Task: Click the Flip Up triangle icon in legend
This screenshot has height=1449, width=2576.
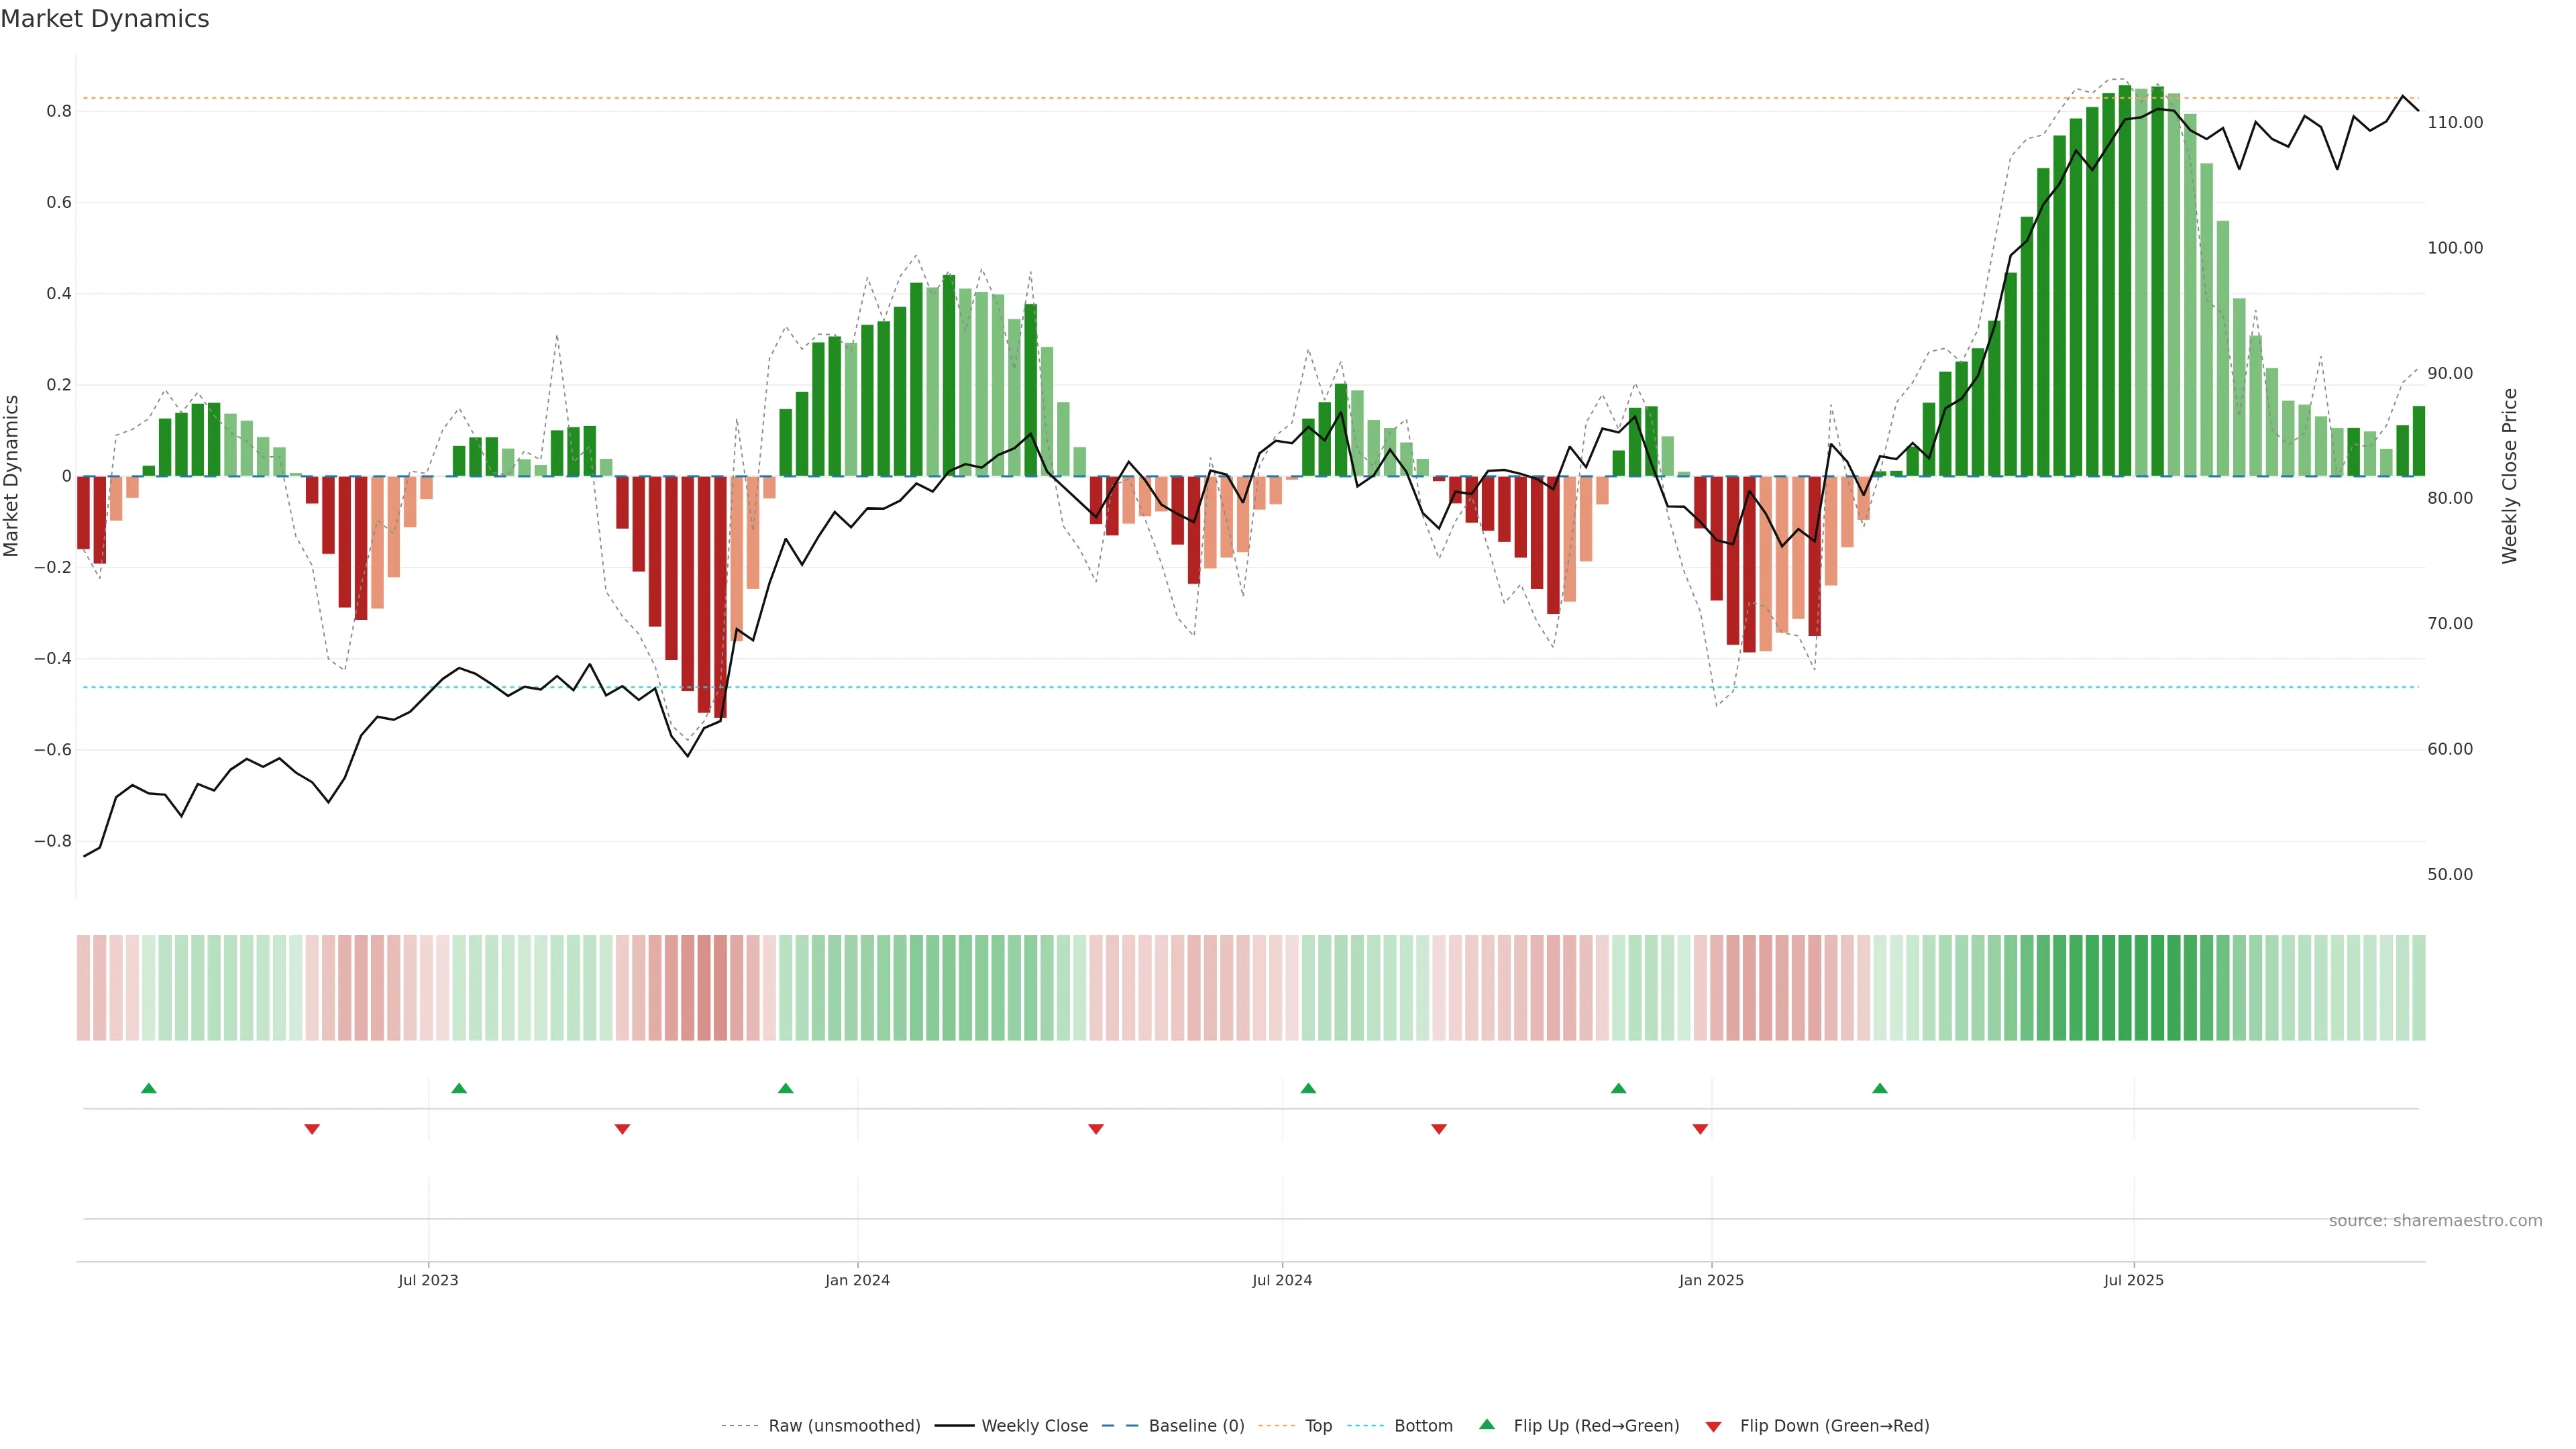Action: coord(1487,1424)
